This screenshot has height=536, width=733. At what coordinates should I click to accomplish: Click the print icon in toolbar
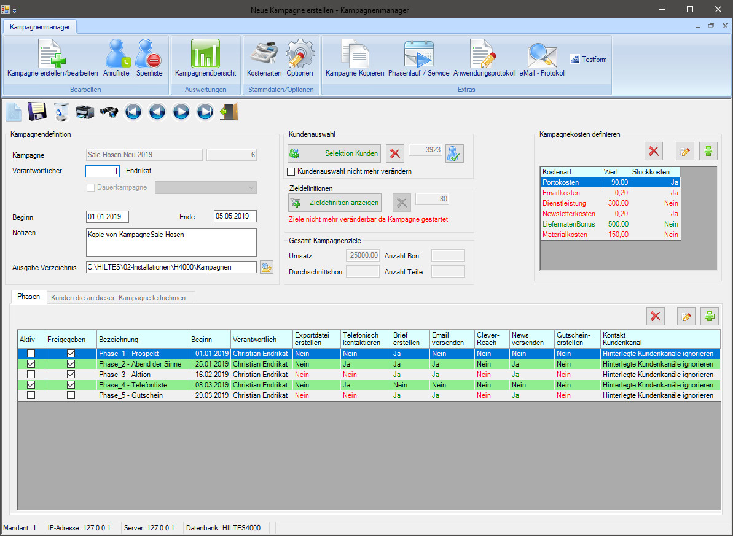[x=85, y=112]
